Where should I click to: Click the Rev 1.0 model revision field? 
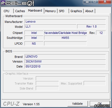tap(91, 26)
